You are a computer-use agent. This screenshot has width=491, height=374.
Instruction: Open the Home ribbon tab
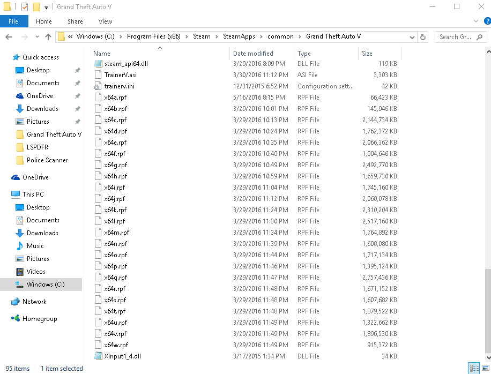(44, 21)
